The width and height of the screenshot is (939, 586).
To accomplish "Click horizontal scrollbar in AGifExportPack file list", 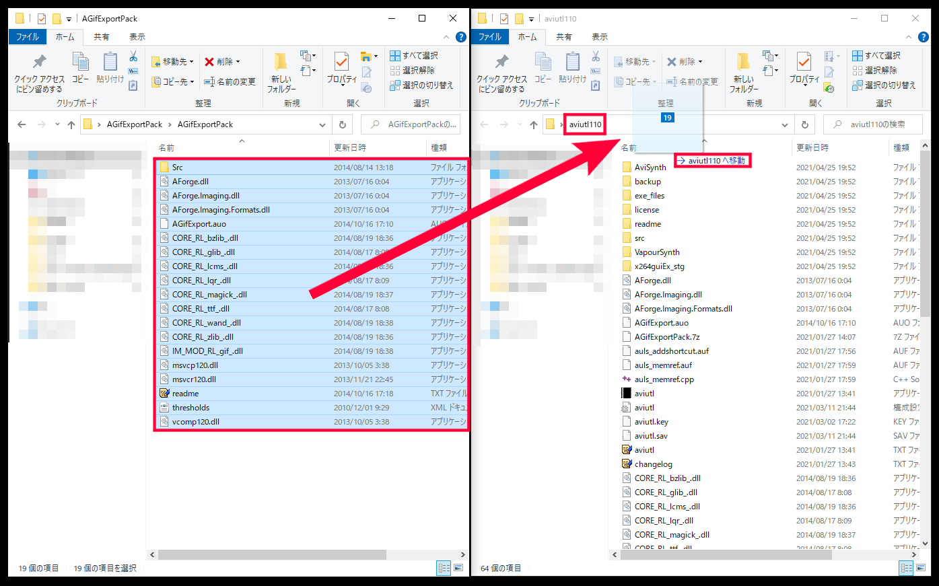I will tap(271, 555).
